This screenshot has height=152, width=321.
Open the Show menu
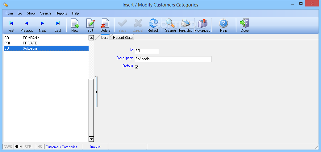tap(31, 13)
